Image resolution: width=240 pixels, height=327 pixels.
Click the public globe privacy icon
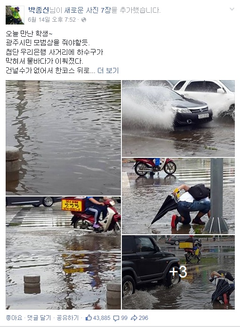click(84, 20)
